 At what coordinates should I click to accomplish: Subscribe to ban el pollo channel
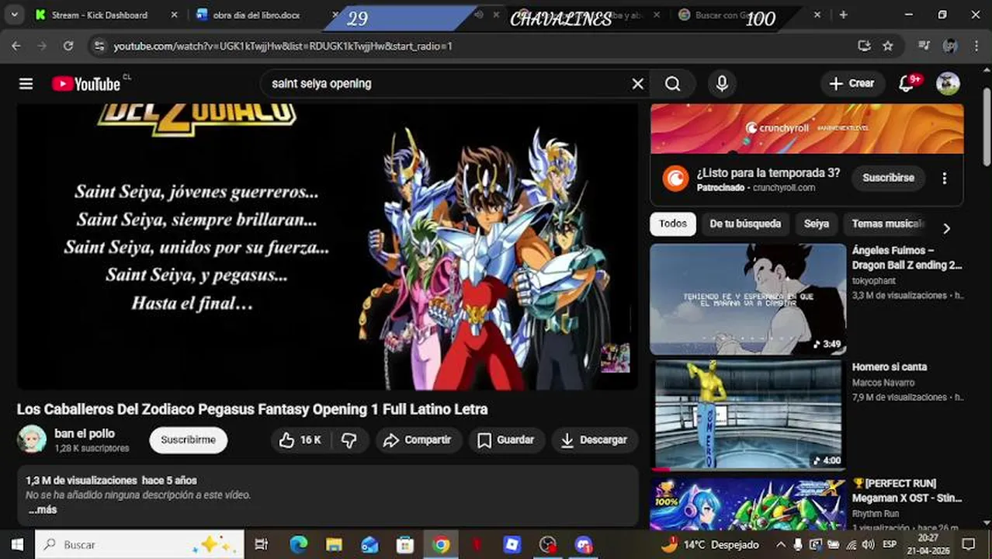[188, 440]
